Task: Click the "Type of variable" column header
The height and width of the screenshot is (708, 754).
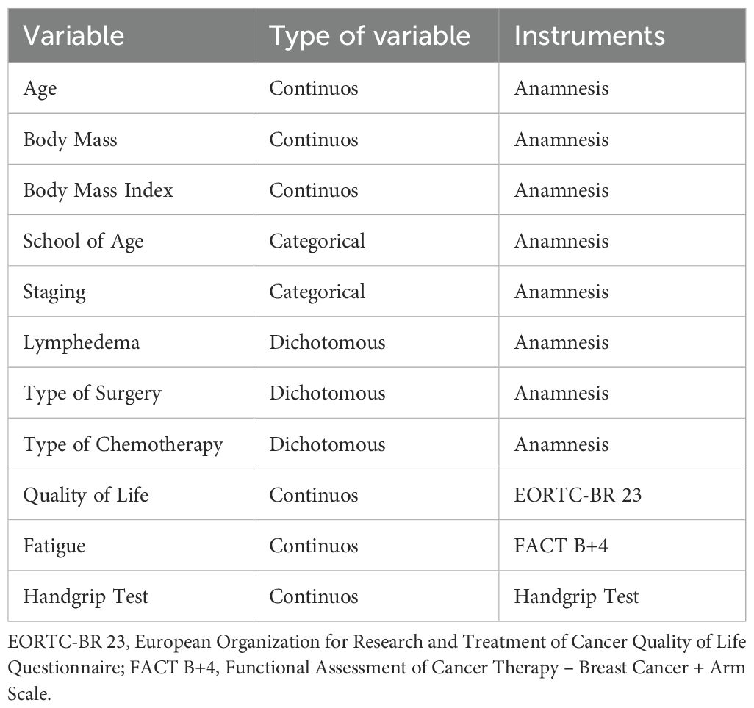Action: point(369,36)
